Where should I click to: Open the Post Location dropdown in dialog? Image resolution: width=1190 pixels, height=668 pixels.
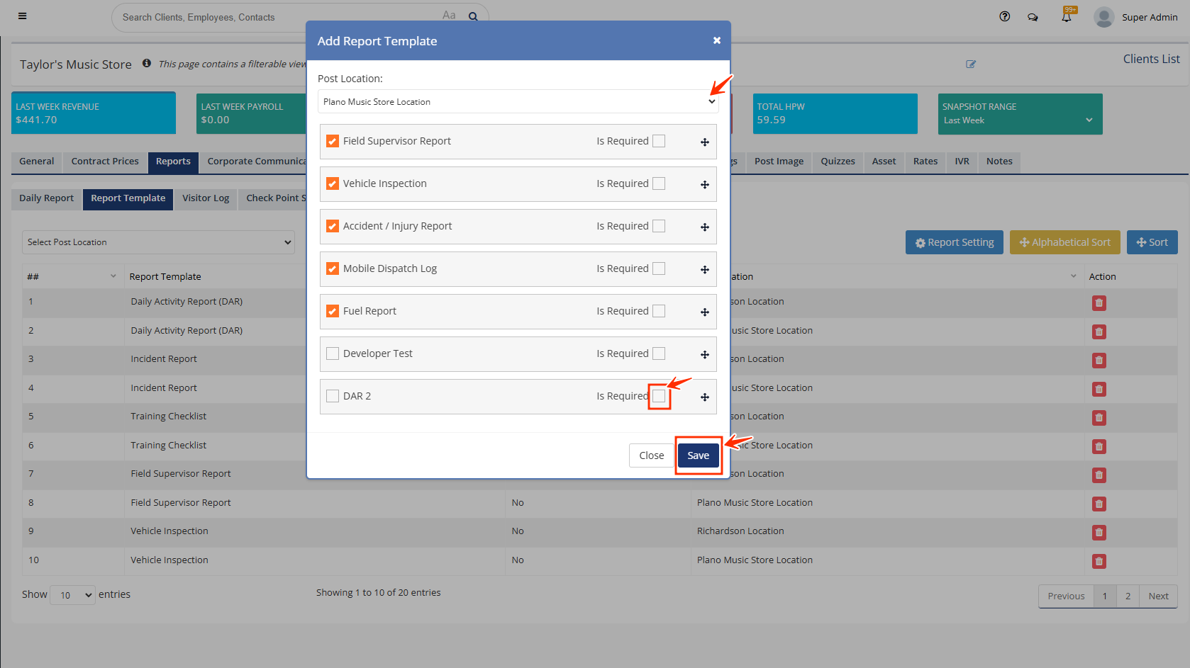tap(518, 102)
